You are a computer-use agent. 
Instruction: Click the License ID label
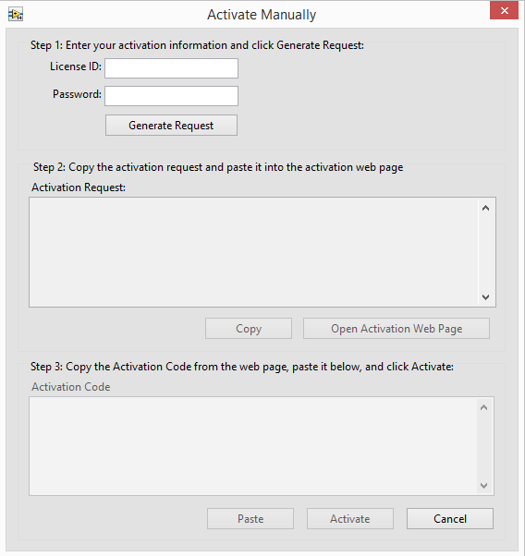(x=76, y=66)
